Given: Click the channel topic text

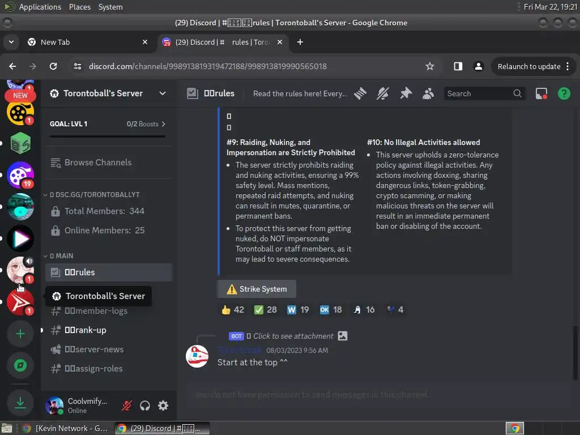Looking at the screenshot, I should 300,93.
